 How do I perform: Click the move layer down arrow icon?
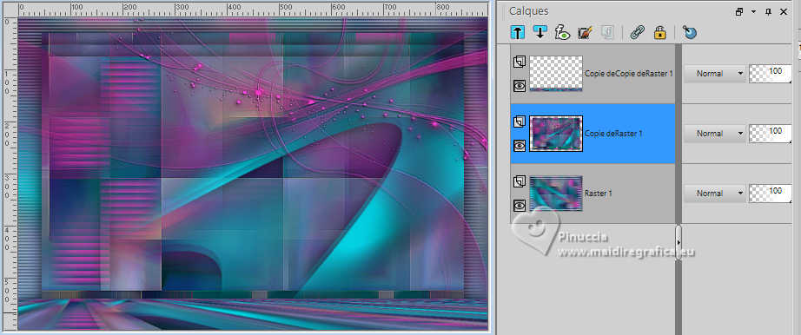pos(540,33)
